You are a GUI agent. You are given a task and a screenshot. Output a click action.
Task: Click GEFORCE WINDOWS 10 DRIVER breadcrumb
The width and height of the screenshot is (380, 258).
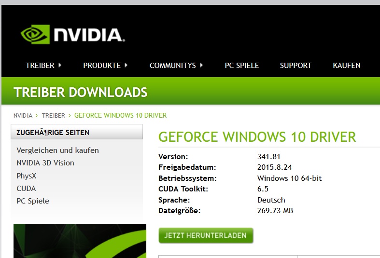click(120, 115)
